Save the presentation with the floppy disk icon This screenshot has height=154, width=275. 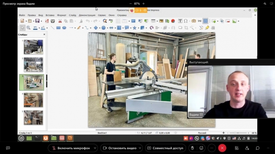click(37, 21)
